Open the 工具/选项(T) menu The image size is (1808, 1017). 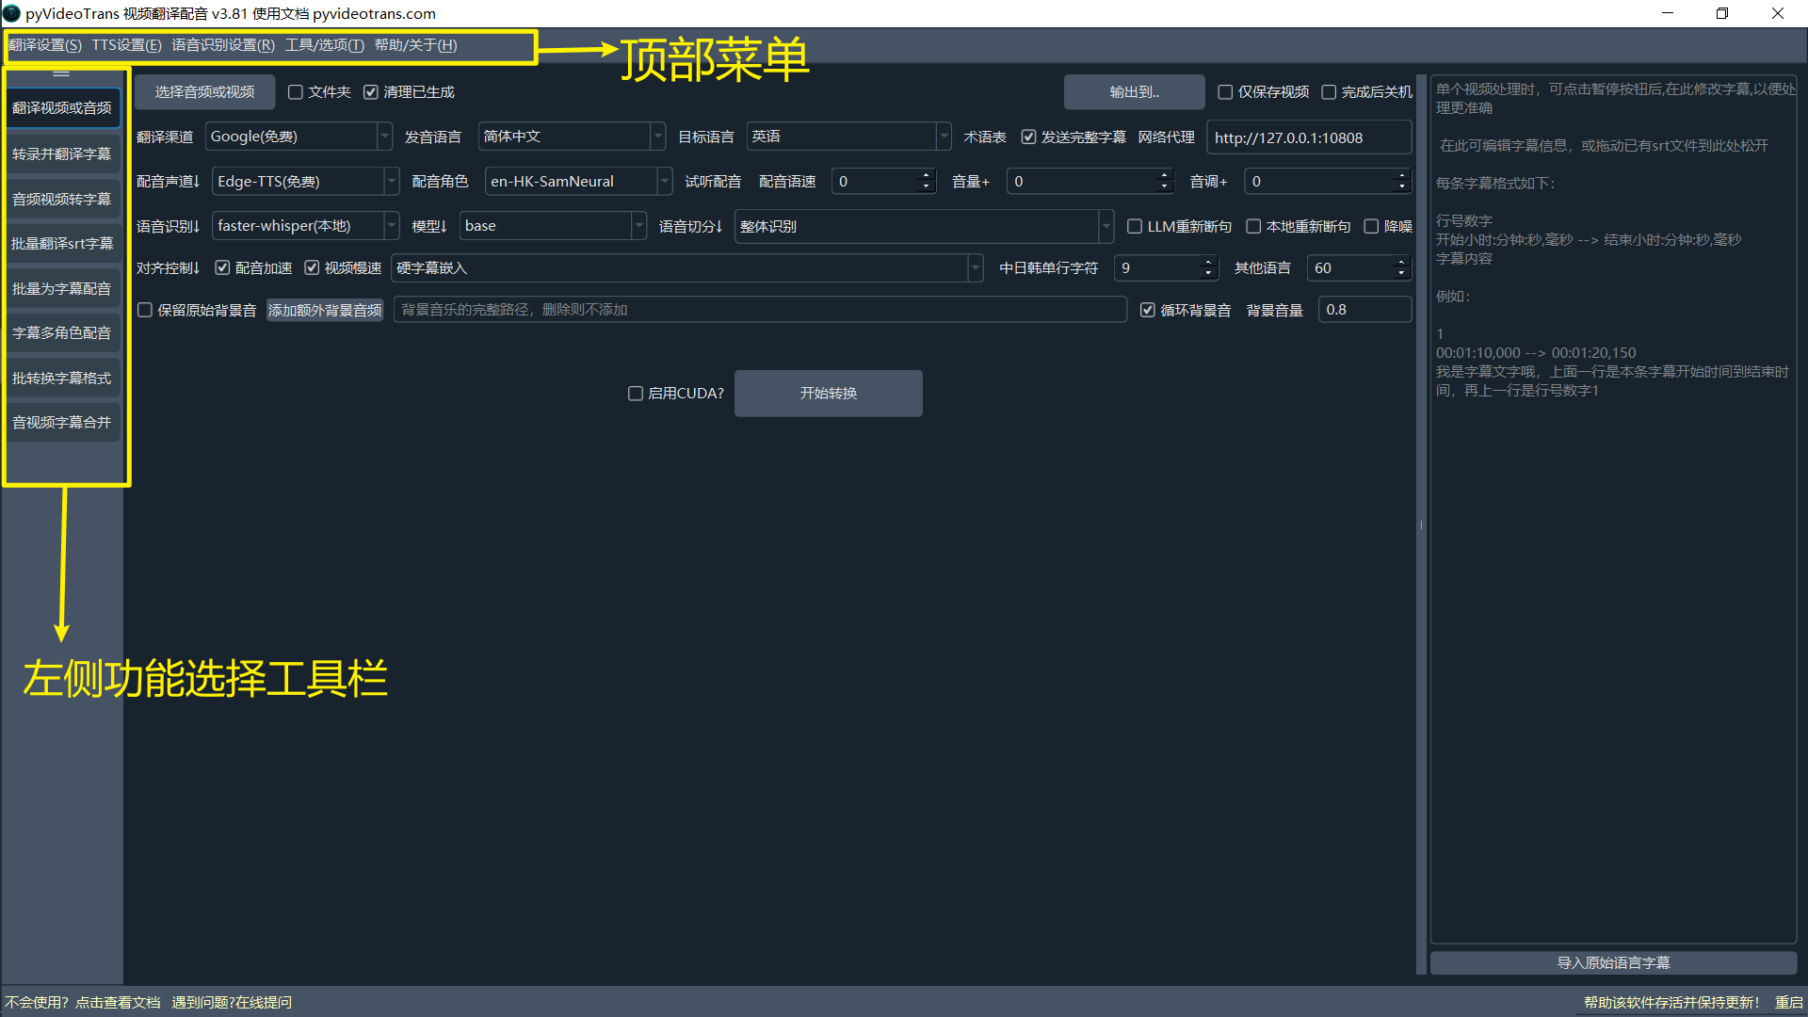coord(324,45)
